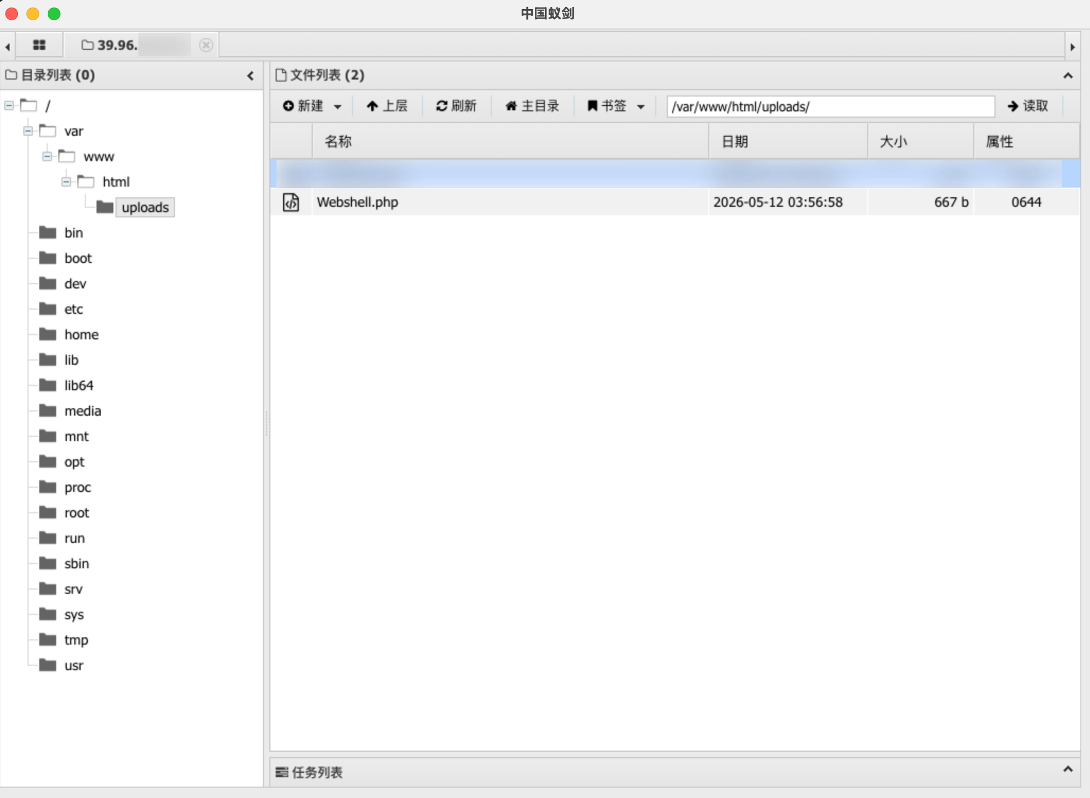Sort by the 日期 column header
The width and height of the screenshot is (1090, 798).
[x=788, y=142]
